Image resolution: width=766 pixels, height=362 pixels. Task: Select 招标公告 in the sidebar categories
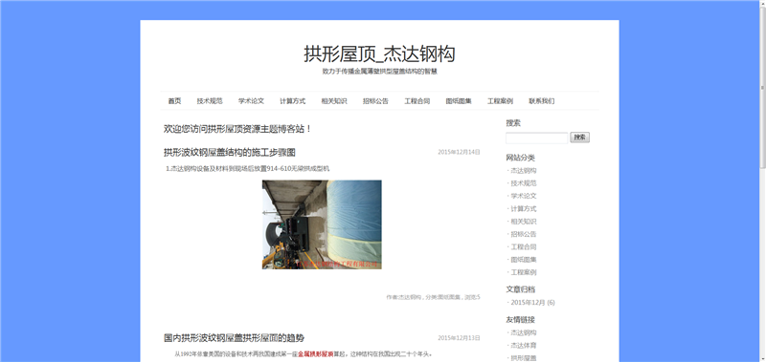pos(524,234)
